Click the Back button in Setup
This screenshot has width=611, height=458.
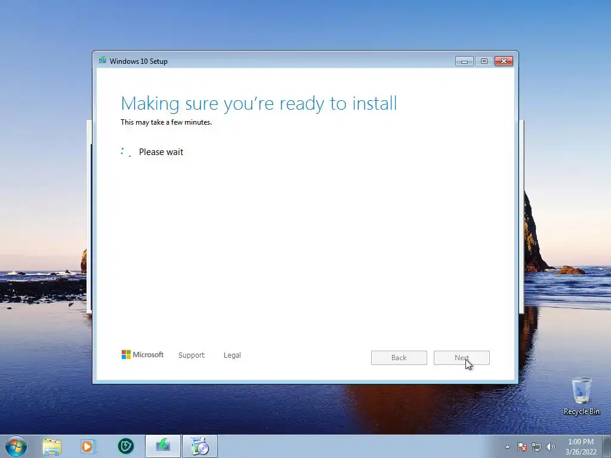tap(399, 358)
